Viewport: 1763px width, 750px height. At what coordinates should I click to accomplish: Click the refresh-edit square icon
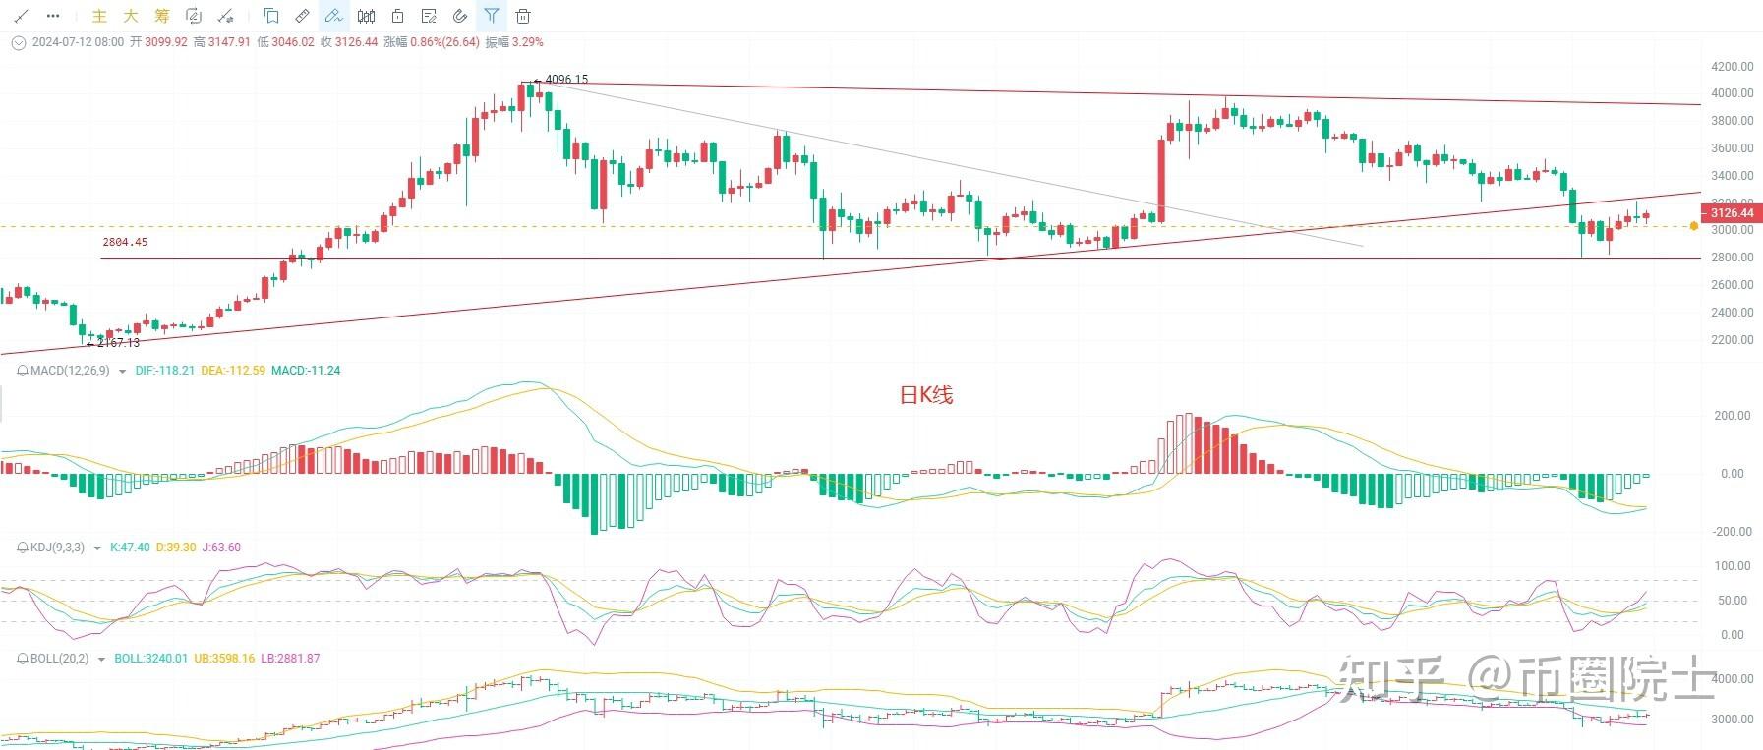194,16
